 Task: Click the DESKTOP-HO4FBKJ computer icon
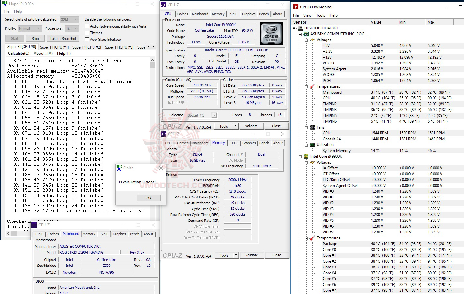click(300, 28)
